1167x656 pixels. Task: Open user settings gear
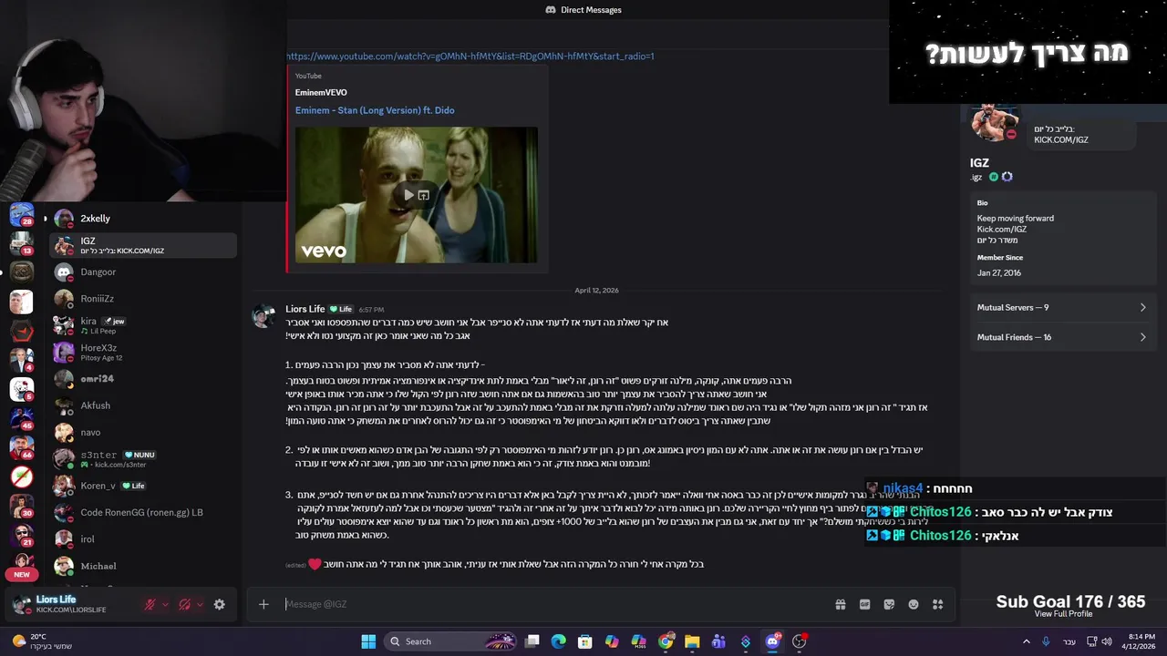point(219,604)
